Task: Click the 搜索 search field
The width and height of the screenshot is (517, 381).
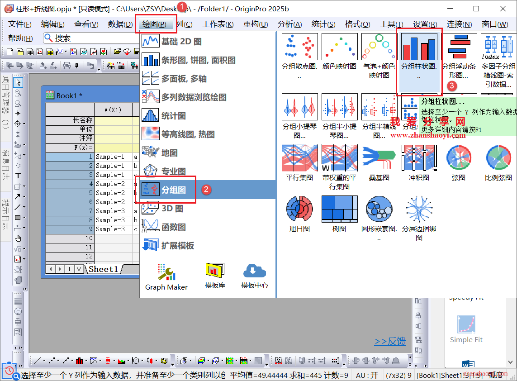Action: pyautogui.click(x=90, y=38)
